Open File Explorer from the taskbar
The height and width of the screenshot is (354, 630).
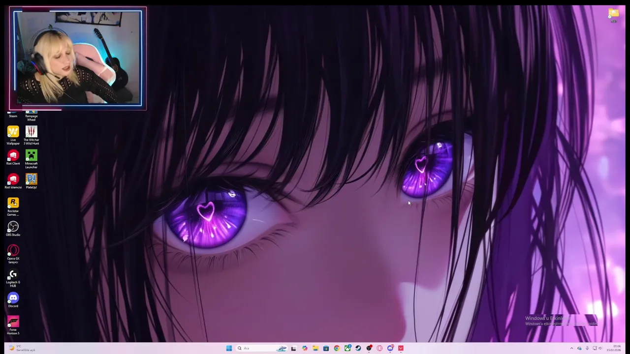315,348
